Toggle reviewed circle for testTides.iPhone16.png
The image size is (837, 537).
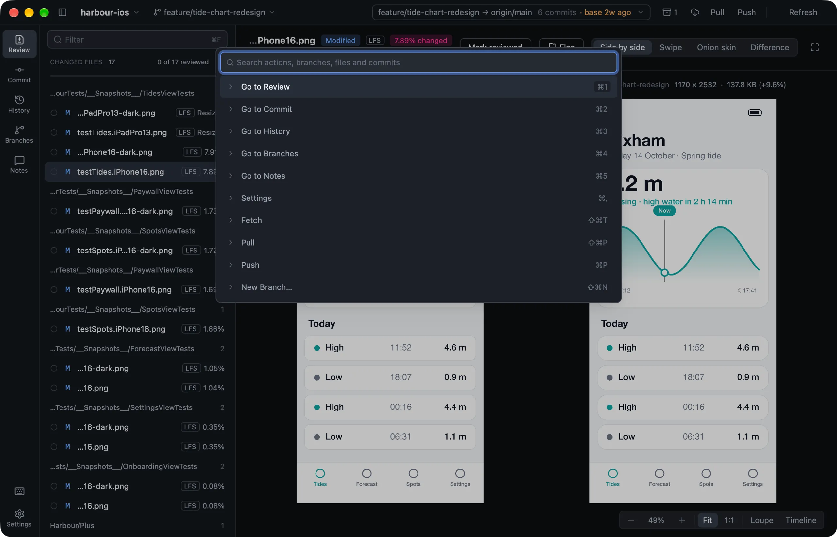(x=54, y=172)
